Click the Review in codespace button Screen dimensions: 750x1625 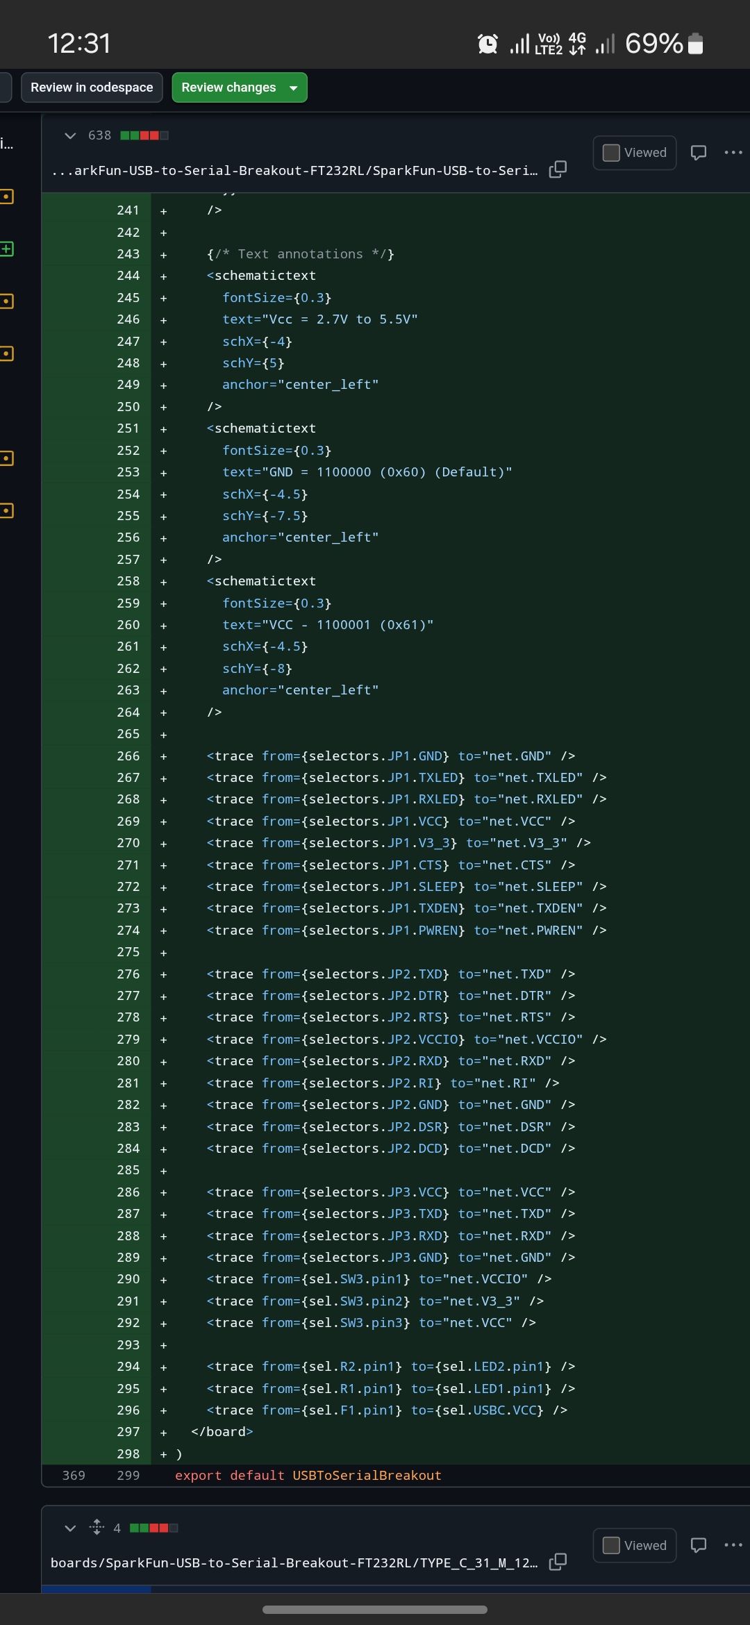[92, 87]
